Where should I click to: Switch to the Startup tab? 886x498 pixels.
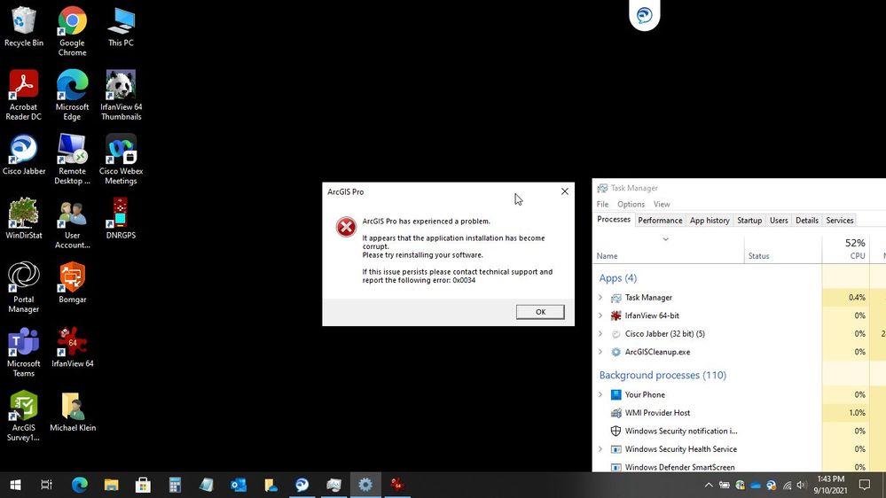749,221
